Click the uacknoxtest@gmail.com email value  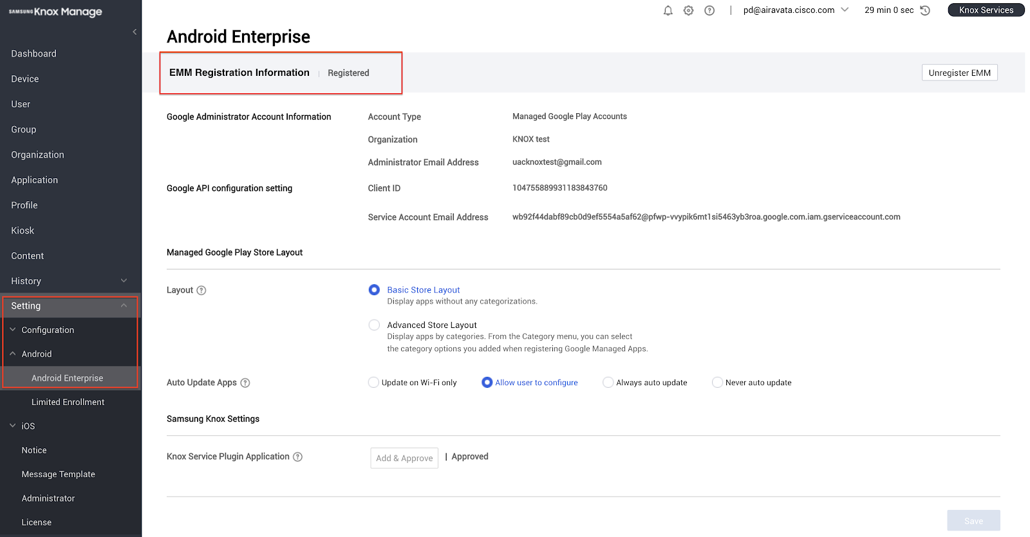(557, 162)
